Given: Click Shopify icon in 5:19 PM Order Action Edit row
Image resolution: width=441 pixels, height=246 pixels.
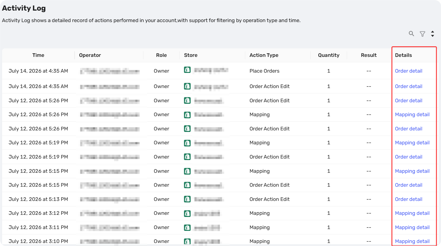Looking at the screenshot, I should coord(187,156).
